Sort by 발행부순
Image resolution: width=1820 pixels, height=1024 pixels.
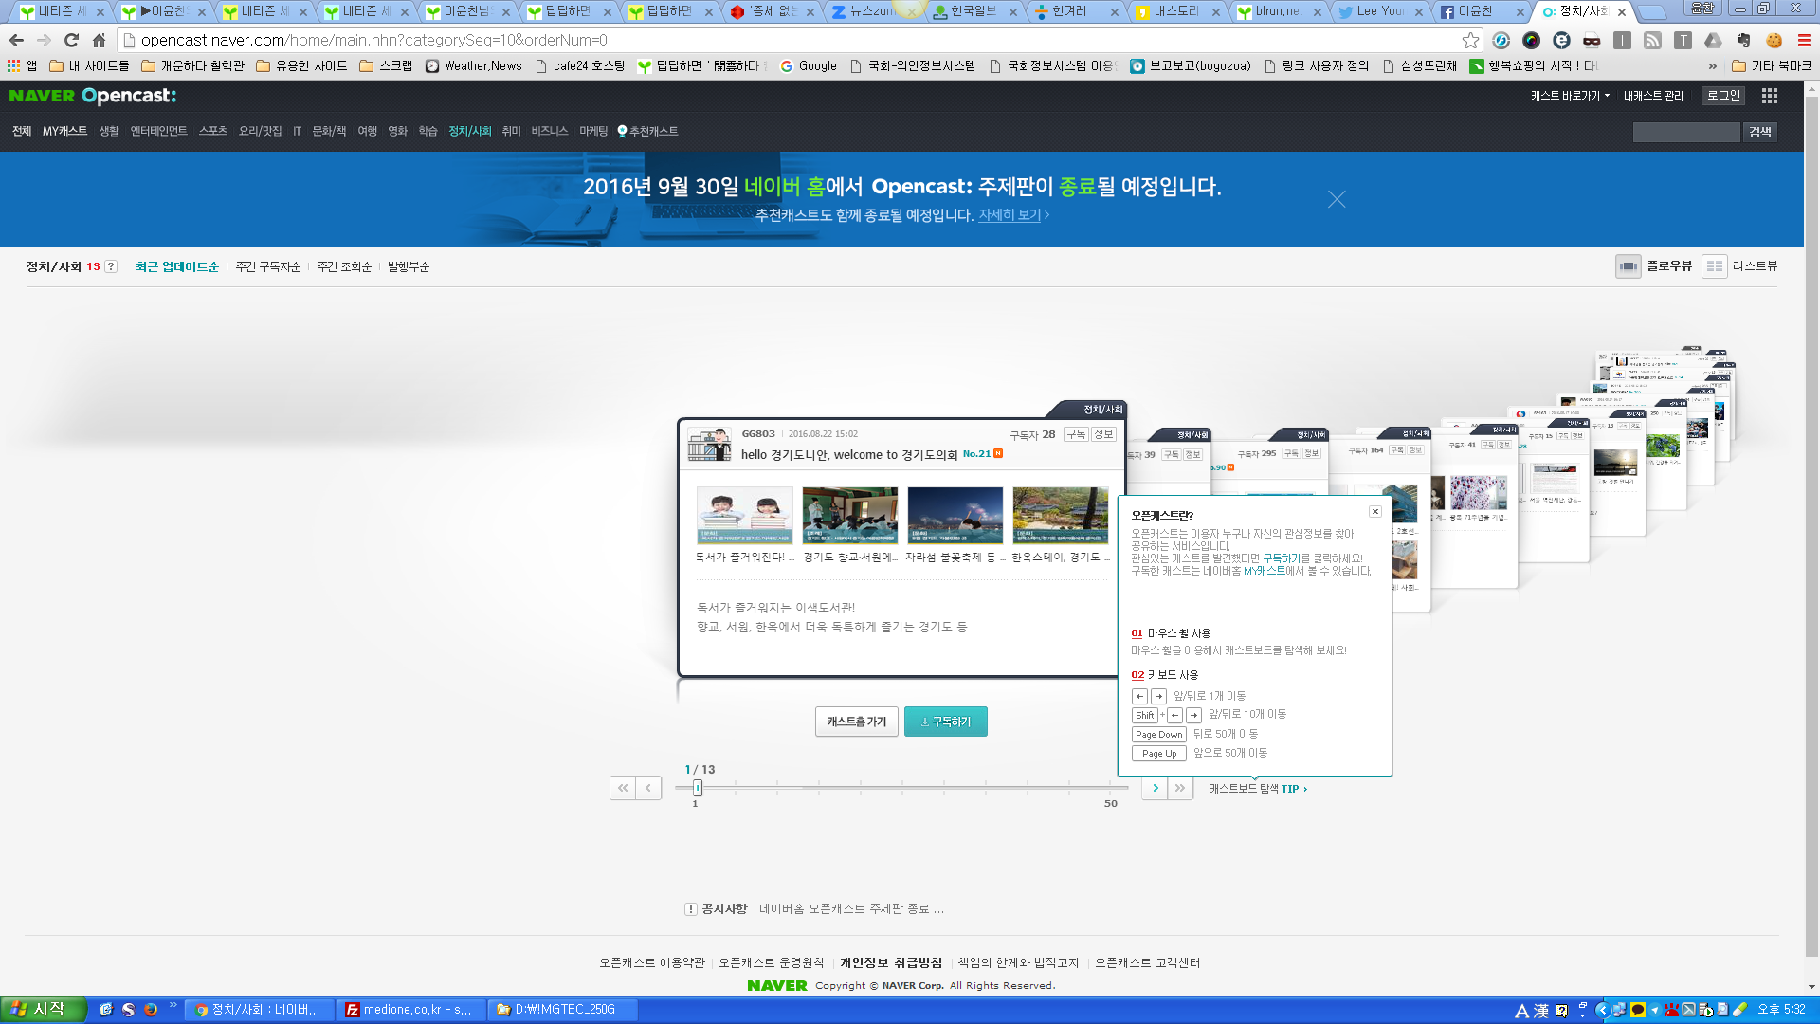pos(408,266)
